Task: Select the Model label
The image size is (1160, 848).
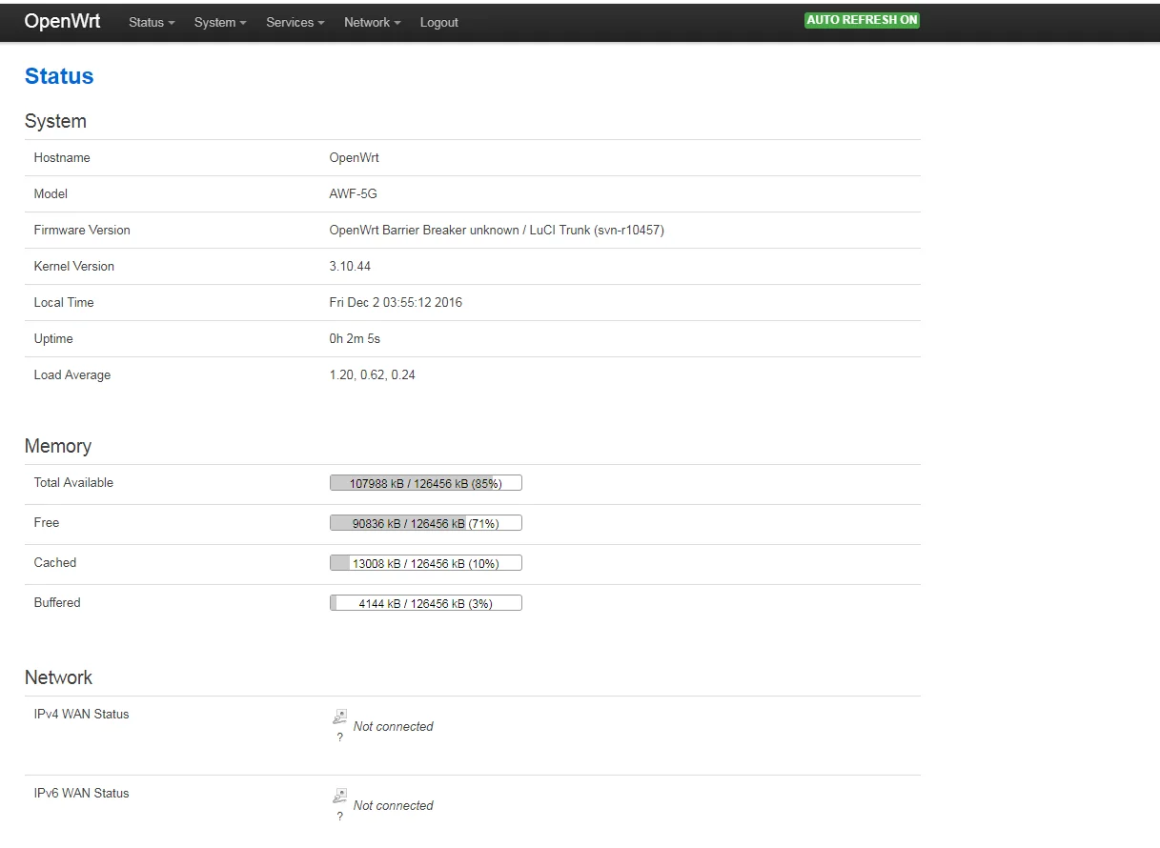Action: [x=51, y=193]
